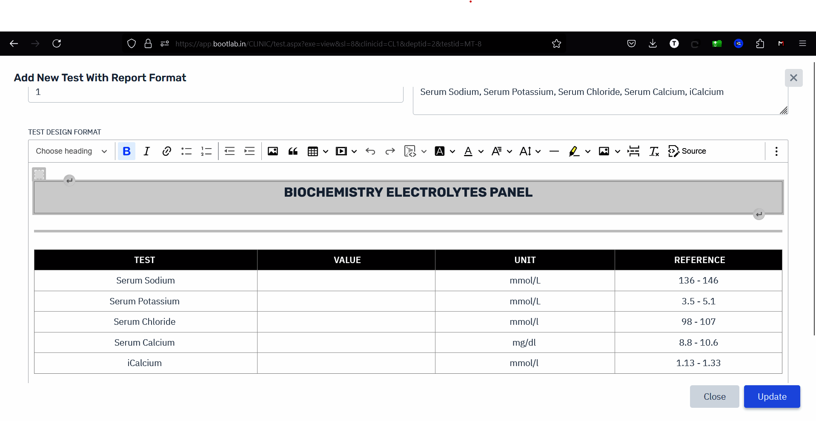Open the Choose heading dropdown

(x=71, y=151)
